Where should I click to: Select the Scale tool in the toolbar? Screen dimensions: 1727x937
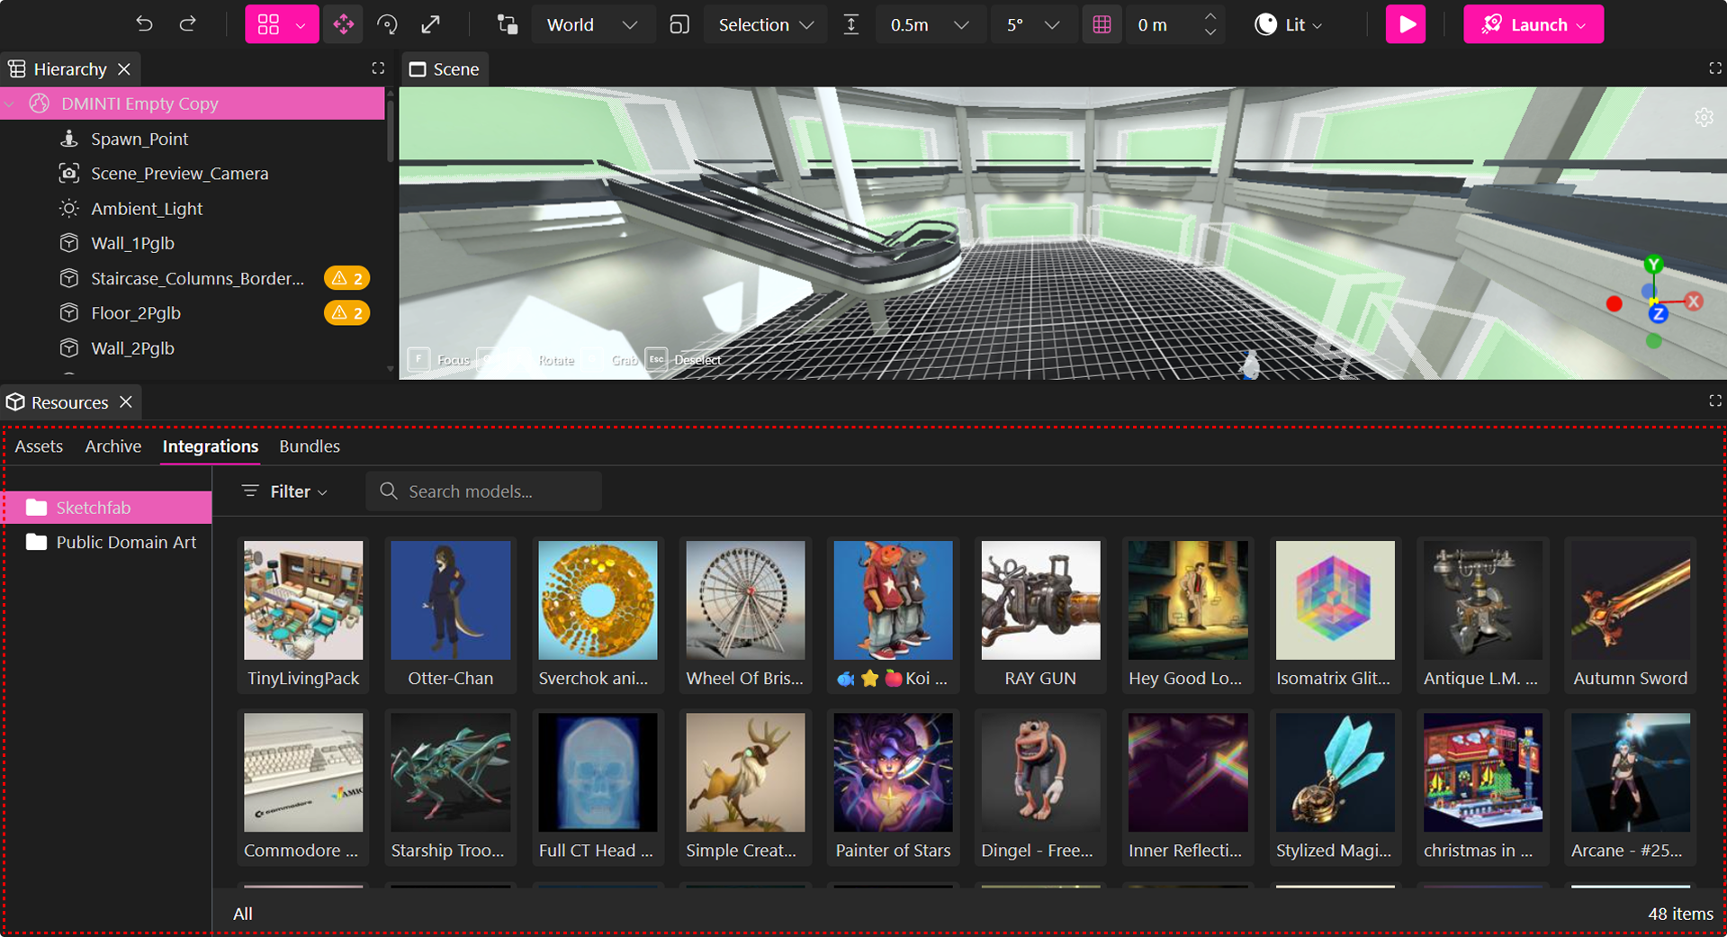click(431, 24)
